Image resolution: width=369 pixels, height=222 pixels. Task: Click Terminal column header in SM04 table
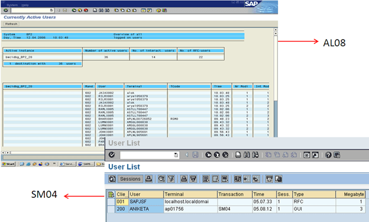pos(190,194)
